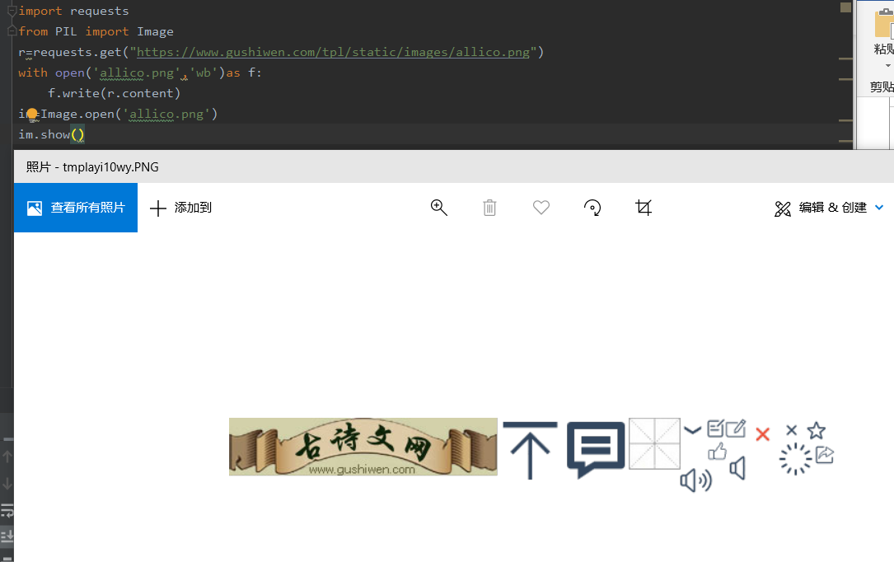Viewport: 894px width, 562px height.
Task: Click the 查看所有照片 button
Action: 76,208
